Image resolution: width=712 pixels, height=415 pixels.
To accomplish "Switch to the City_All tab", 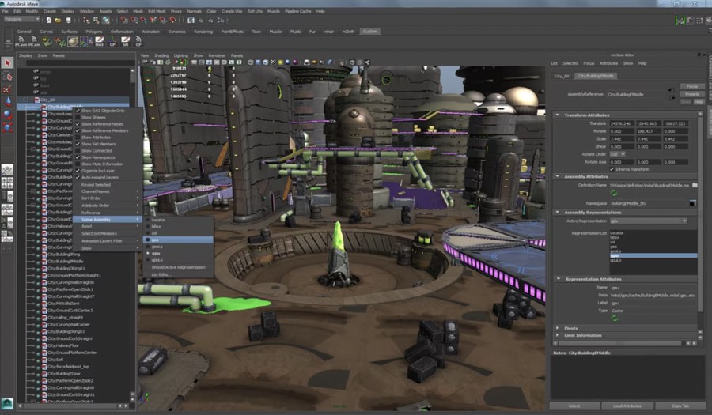I will click(x=562, y=76).
